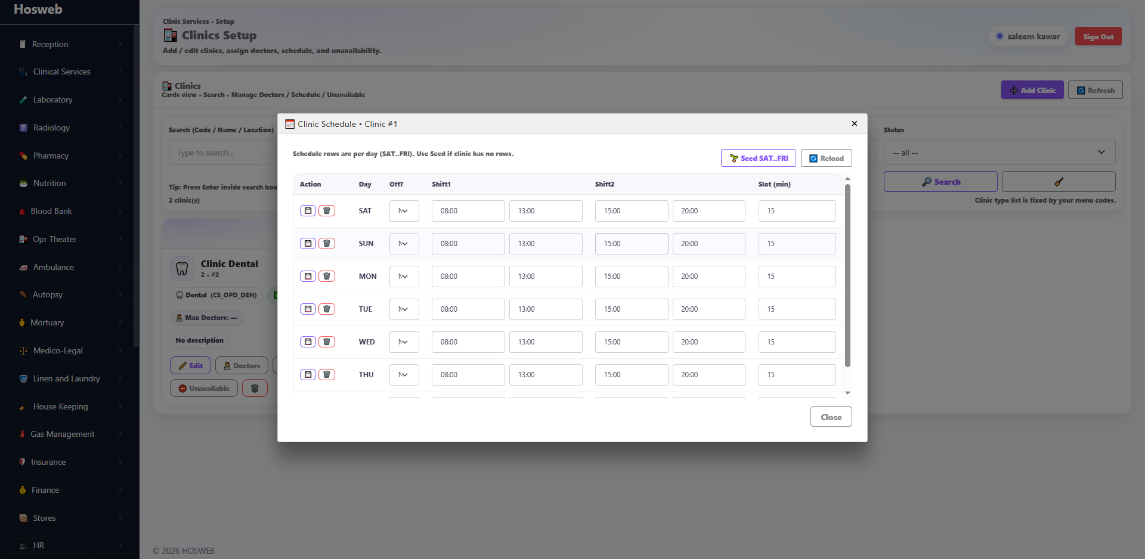Image resolution: width=1145 pixels, height=559 pixels.
Task: Open the Blood Bank sidebar menu
Action: pos(70,211)
